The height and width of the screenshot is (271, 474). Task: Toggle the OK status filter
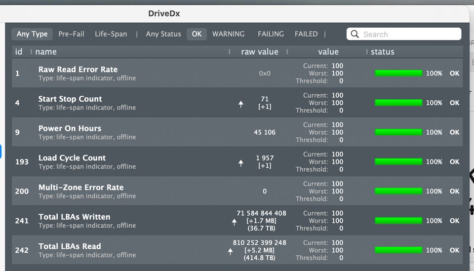pyautogui.click(x=197, y=34)
